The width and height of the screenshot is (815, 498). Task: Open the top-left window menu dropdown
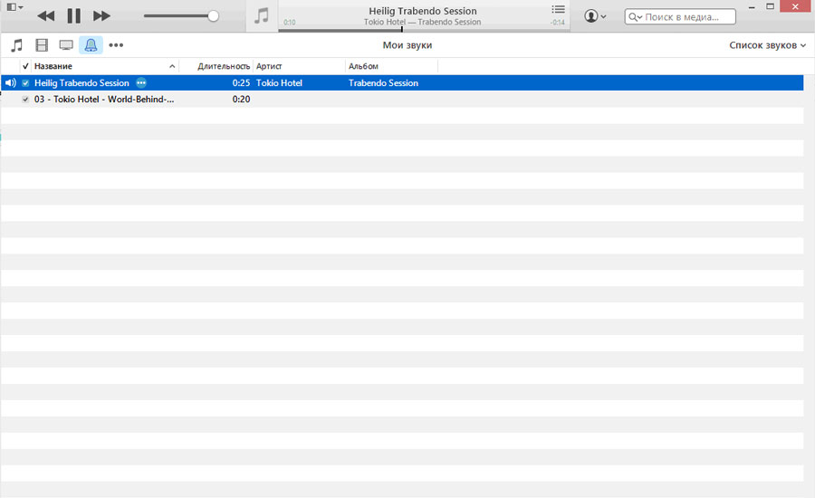14,7
